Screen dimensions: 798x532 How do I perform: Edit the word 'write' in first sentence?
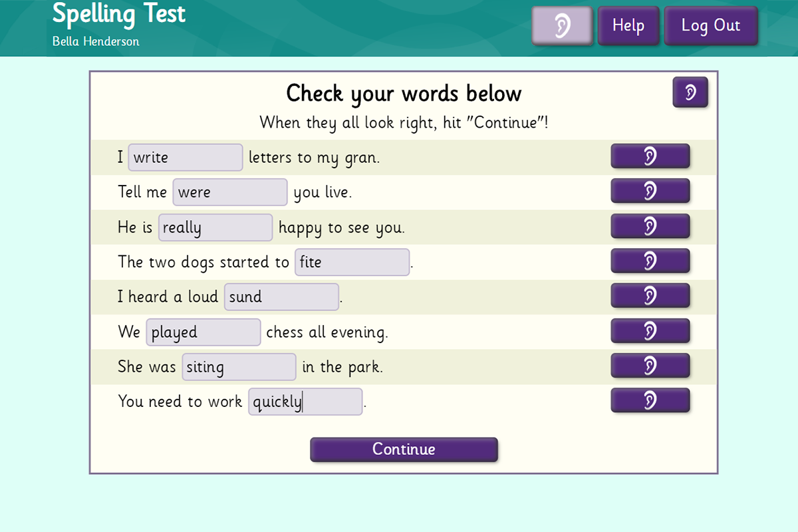tap(185, 158)
